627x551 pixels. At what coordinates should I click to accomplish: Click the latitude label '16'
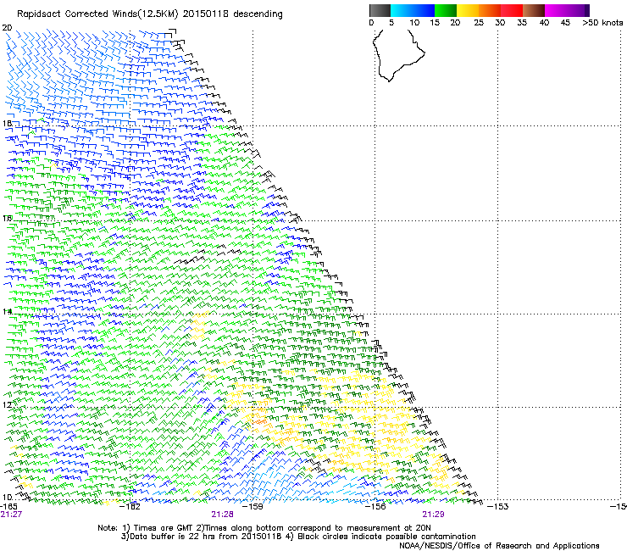point(7,218)
